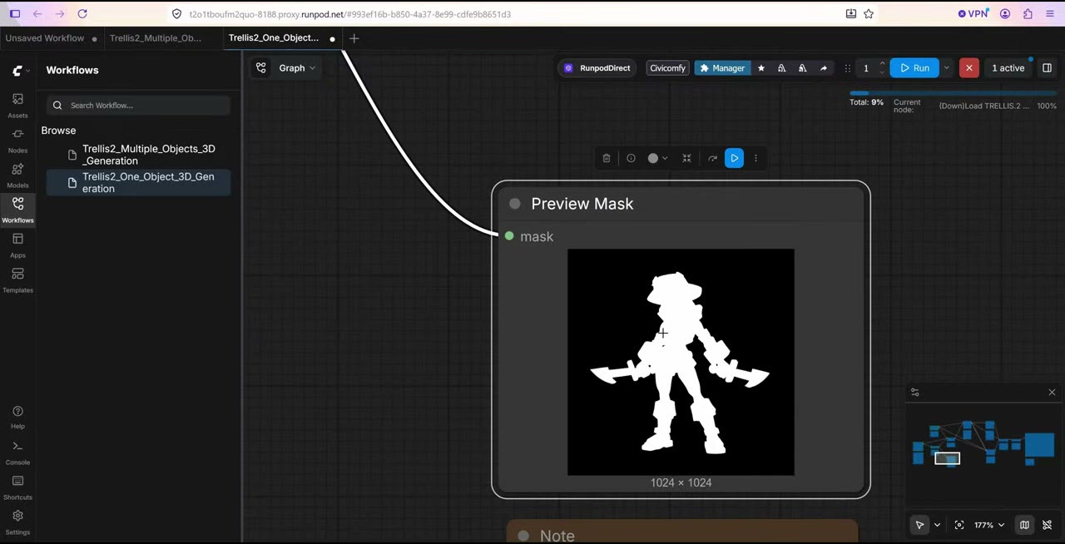The width and height of the screenshot is (1065, 544).
Task: Click the mask silhouette preview image
Action: (x=681, y=363)
